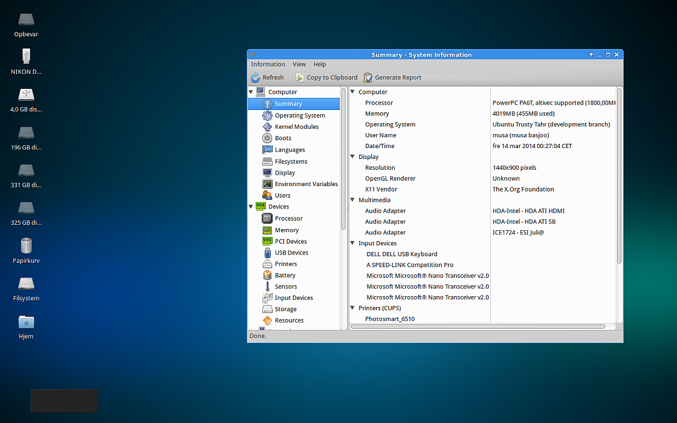
Task: Click the Copy to Clipboard icon
Action: point(300,77)
